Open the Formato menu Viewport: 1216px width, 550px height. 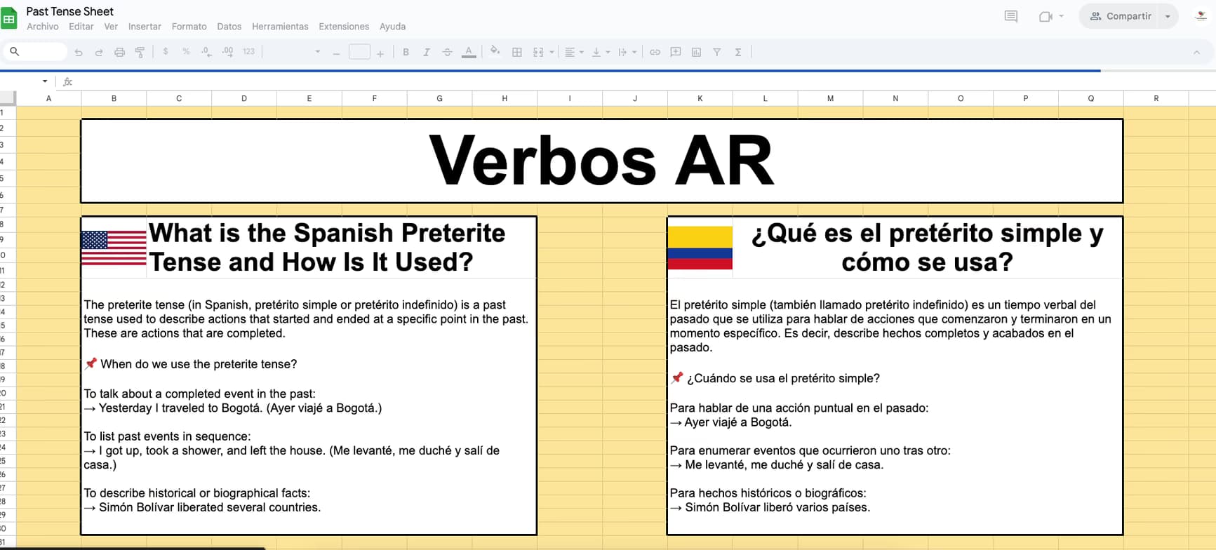(189, 27)
